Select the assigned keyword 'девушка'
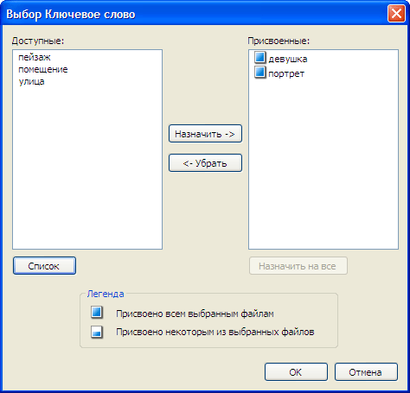Image resolution: width=410 pixels, height=393 pixels. coord(288,59)
